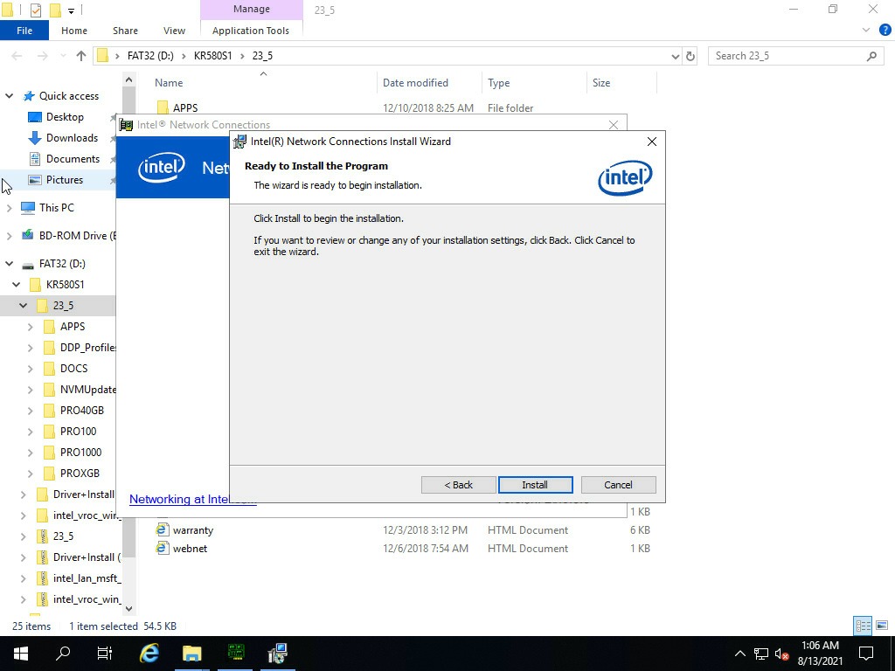This screenshot has width=895, height=671.
Task: Expand the This PC node
Action: click(9, 208)
